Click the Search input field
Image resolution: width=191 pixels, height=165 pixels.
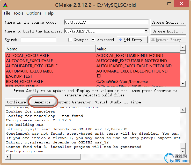point(39,40)
